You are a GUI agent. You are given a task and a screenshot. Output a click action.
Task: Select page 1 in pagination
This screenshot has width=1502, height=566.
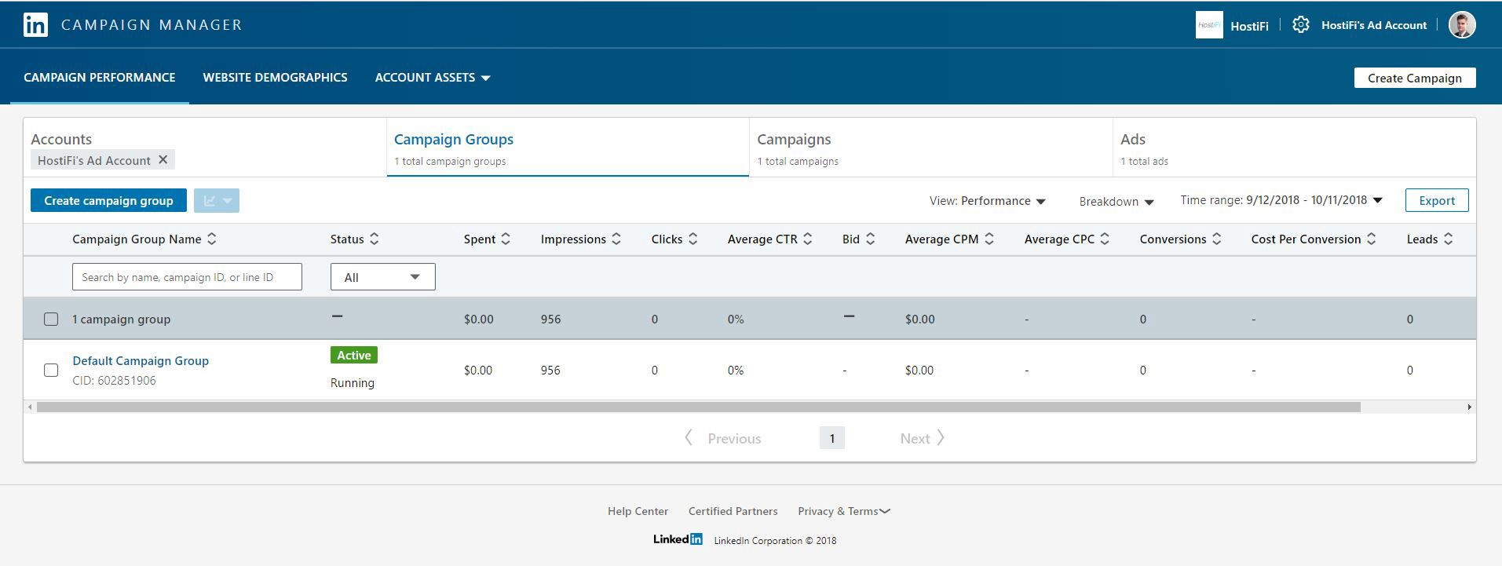pos(832,438)
